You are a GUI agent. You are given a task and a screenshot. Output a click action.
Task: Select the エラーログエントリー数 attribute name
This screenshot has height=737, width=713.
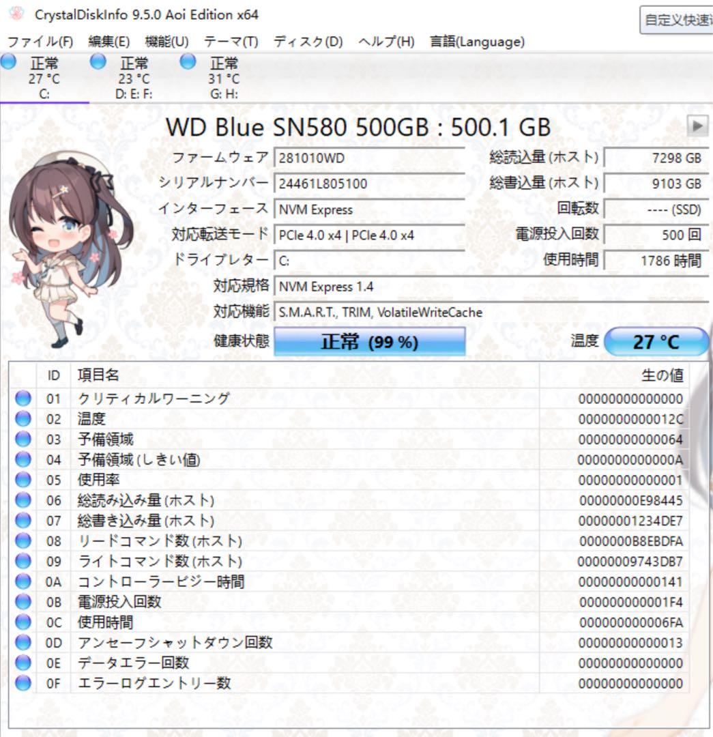[x=154, y=683]
